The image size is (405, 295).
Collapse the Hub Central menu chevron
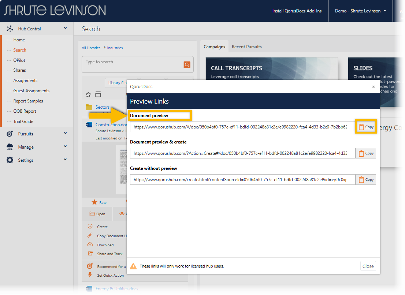[65, 28]
